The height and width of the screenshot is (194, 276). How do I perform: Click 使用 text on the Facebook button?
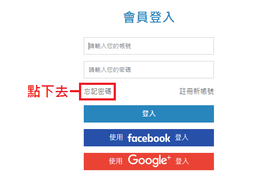[x=116, y=137]
